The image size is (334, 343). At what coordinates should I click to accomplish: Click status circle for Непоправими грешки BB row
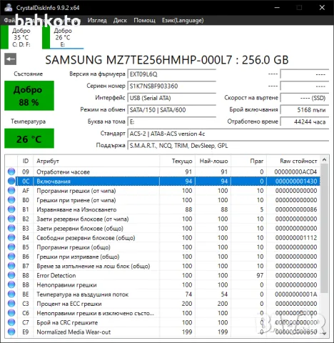tap(11, 284)
